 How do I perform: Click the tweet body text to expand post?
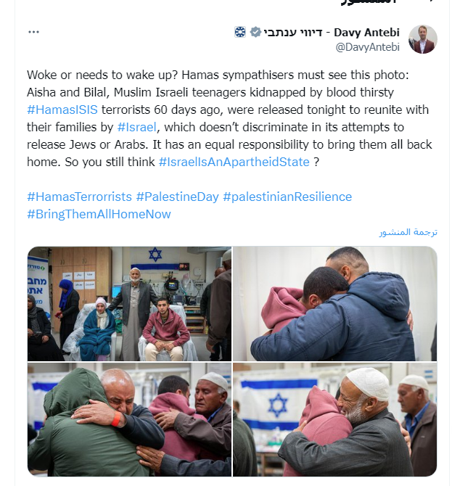pyautogui.click(x=229, y=118)
